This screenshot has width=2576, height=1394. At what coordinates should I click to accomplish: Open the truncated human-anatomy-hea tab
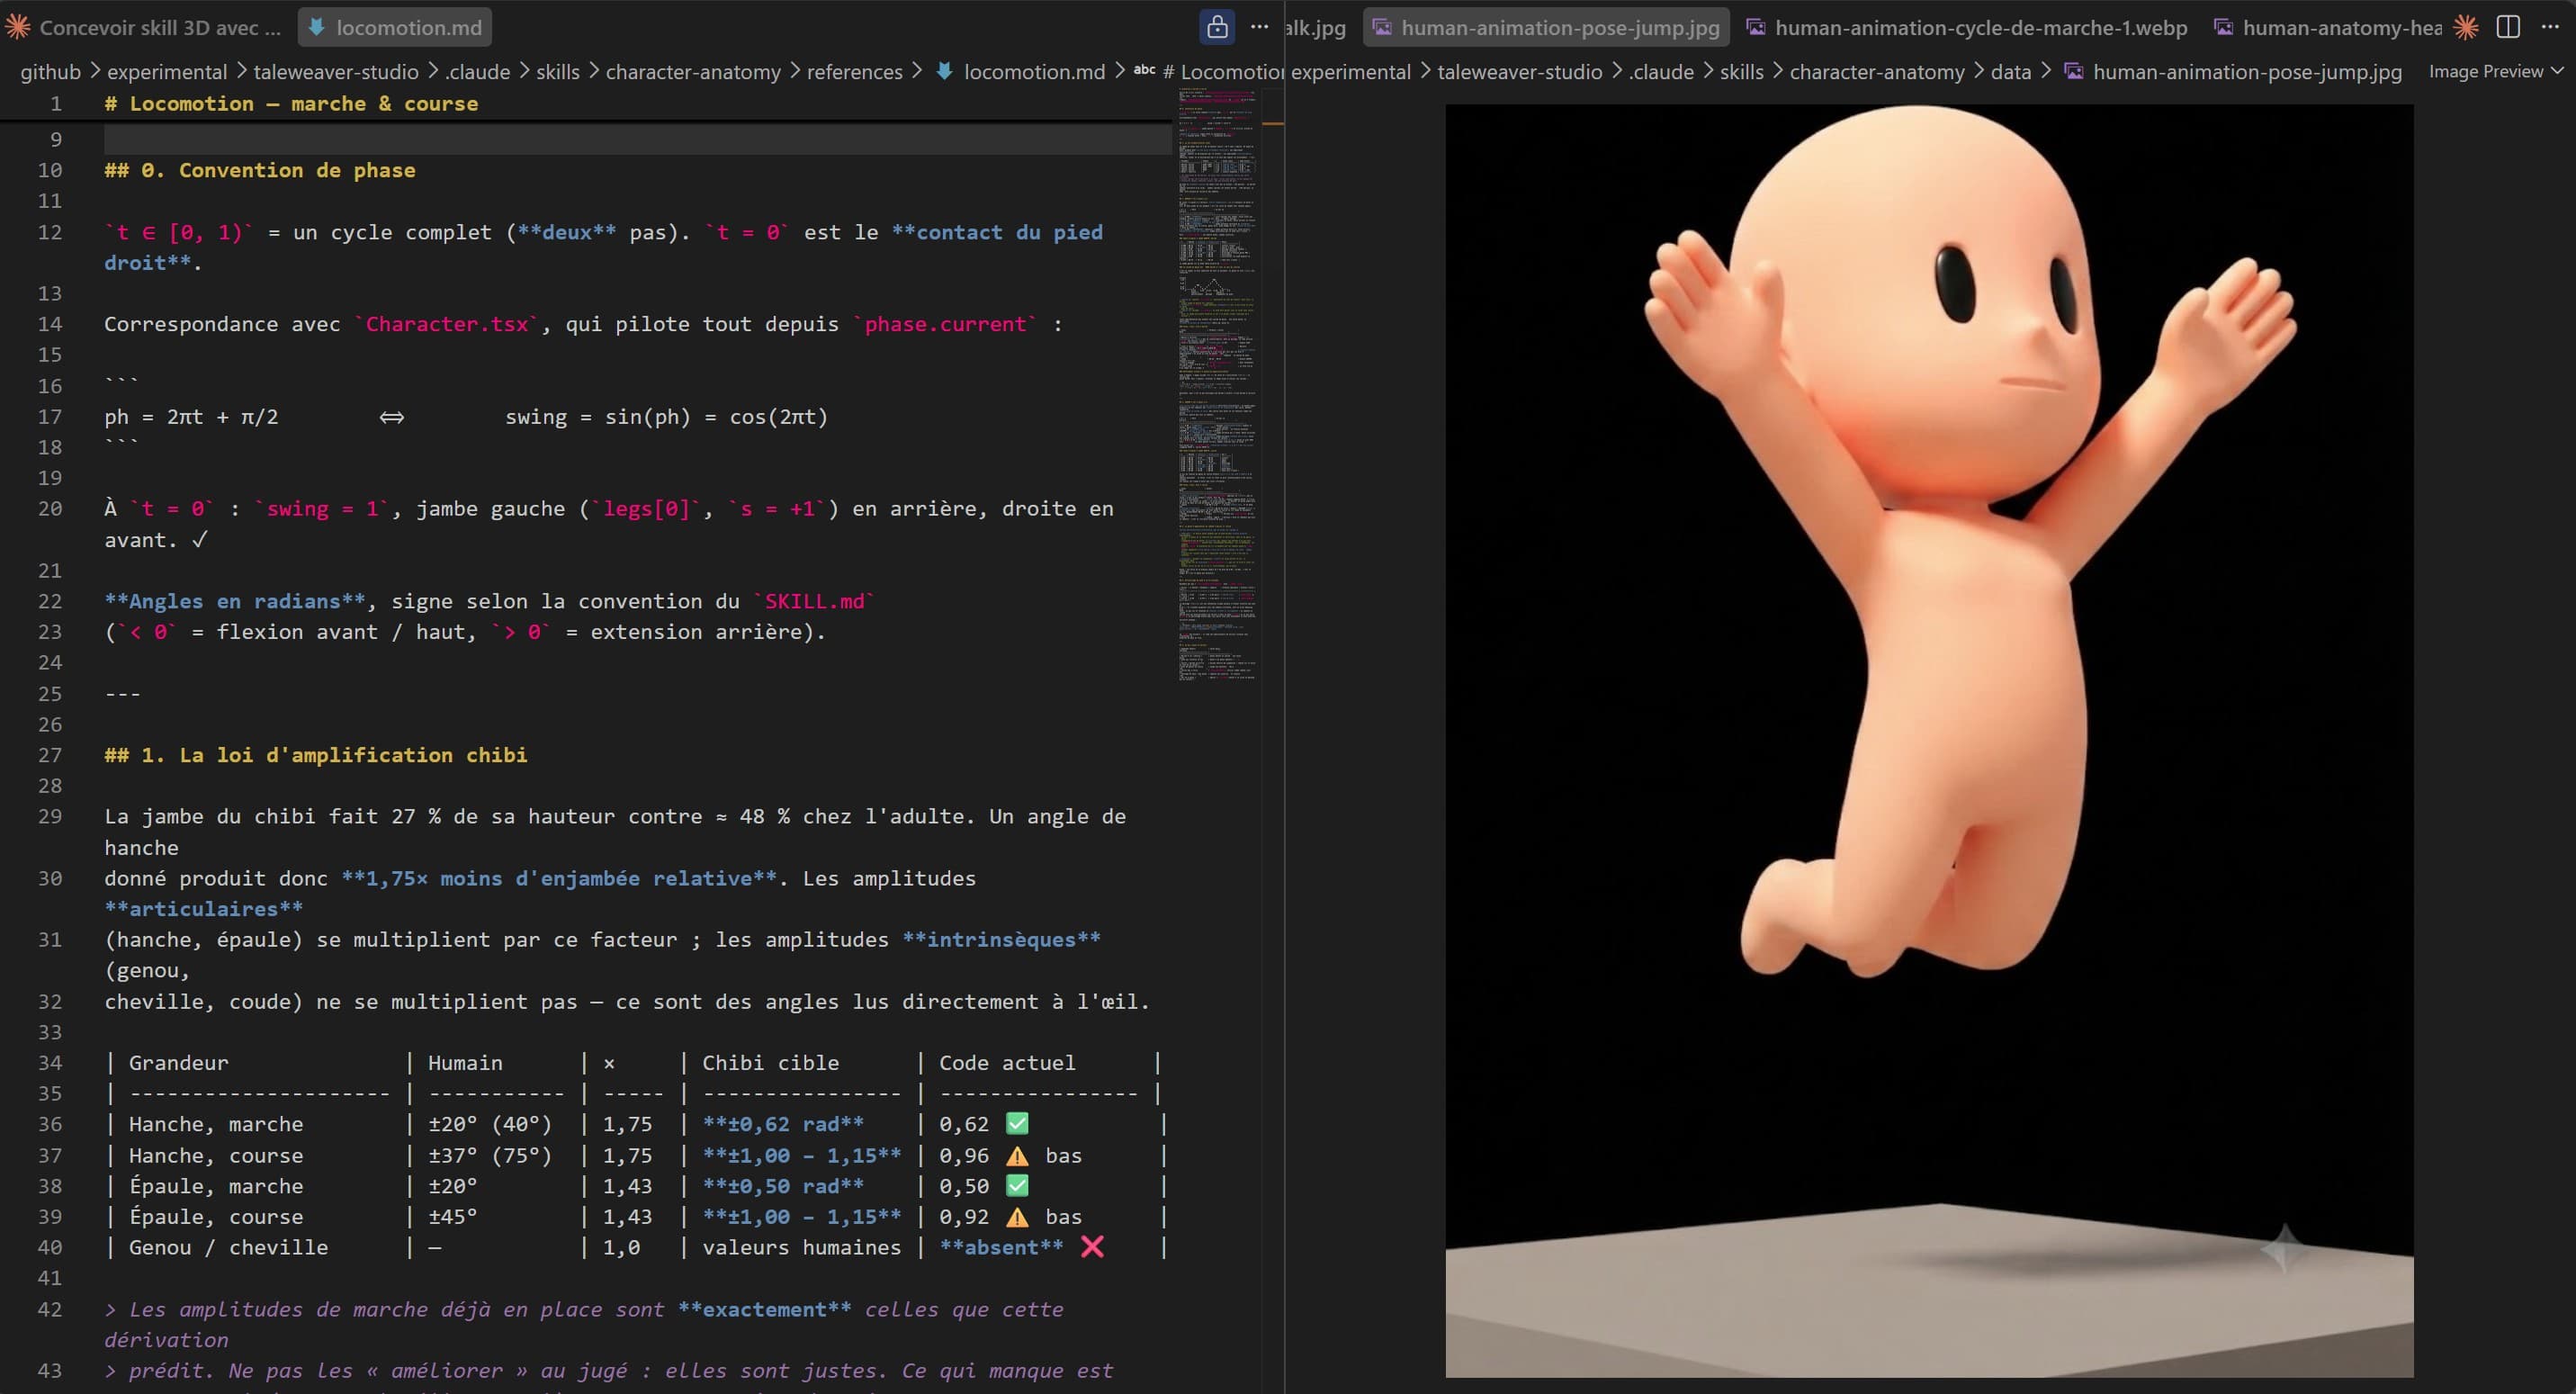(x=2327, y=27)
